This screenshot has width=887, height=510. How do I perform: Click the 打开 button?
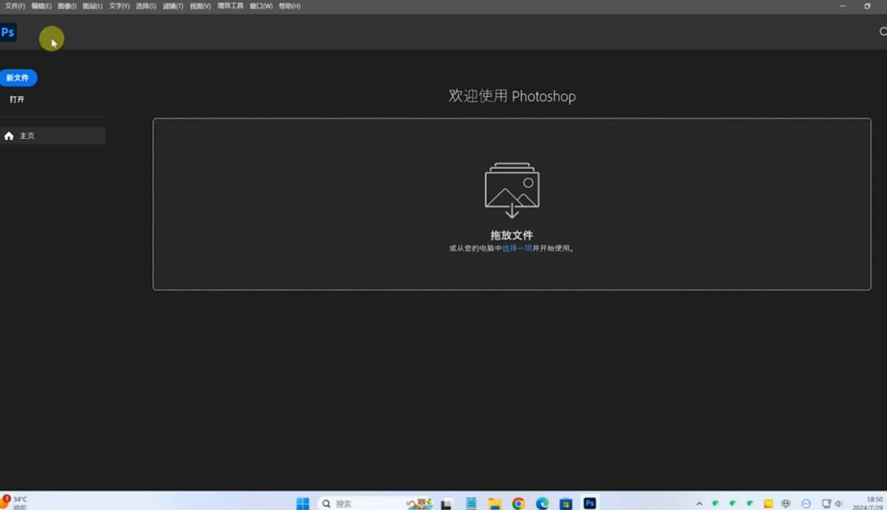[17, 100]
